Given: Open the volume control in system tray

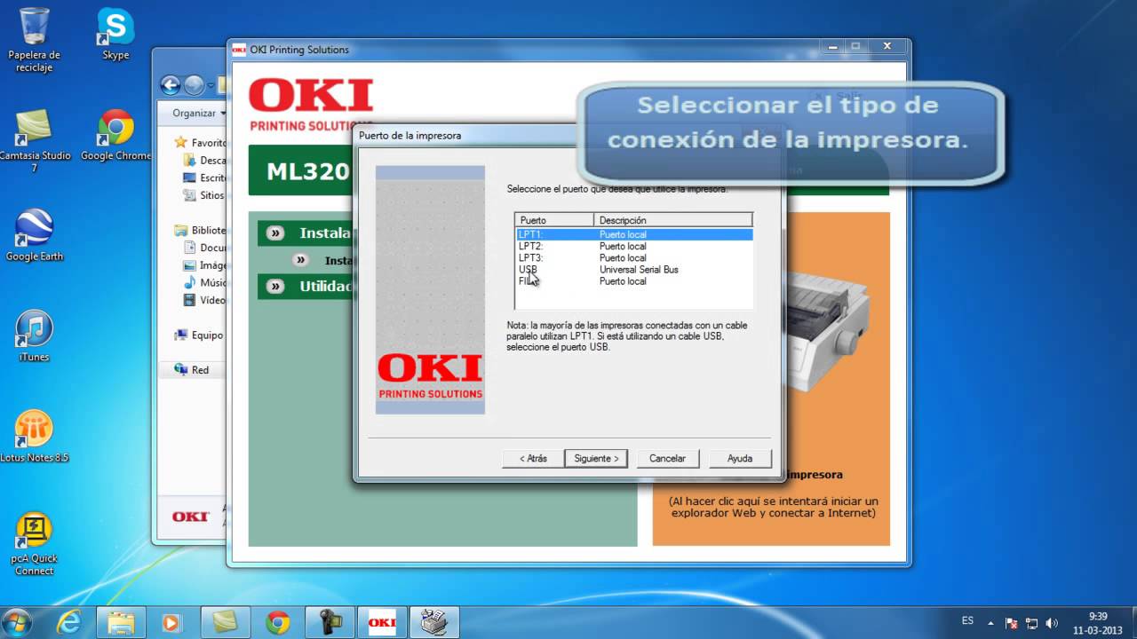Looking at the screenshot, I should [1052, 622].
